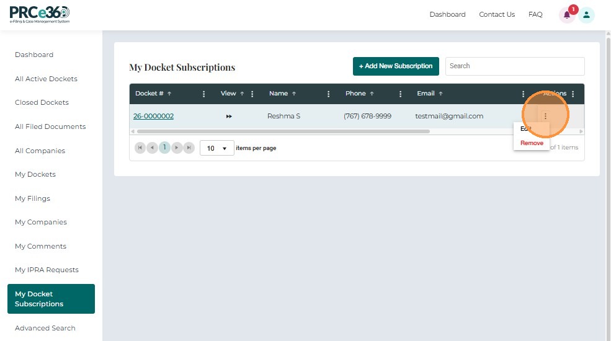Open FAQ in the top navigation
This screenshot has width=611, height=341.
(x=535, y=14)
